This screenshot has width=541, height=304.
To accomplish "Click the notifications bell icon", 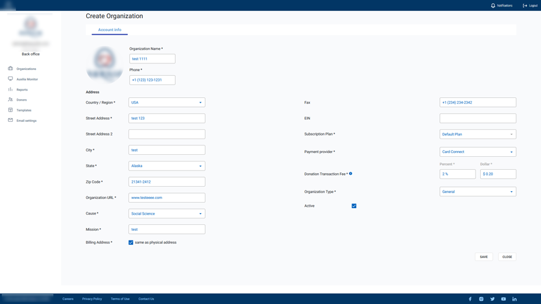I will [x=493, y=6].
